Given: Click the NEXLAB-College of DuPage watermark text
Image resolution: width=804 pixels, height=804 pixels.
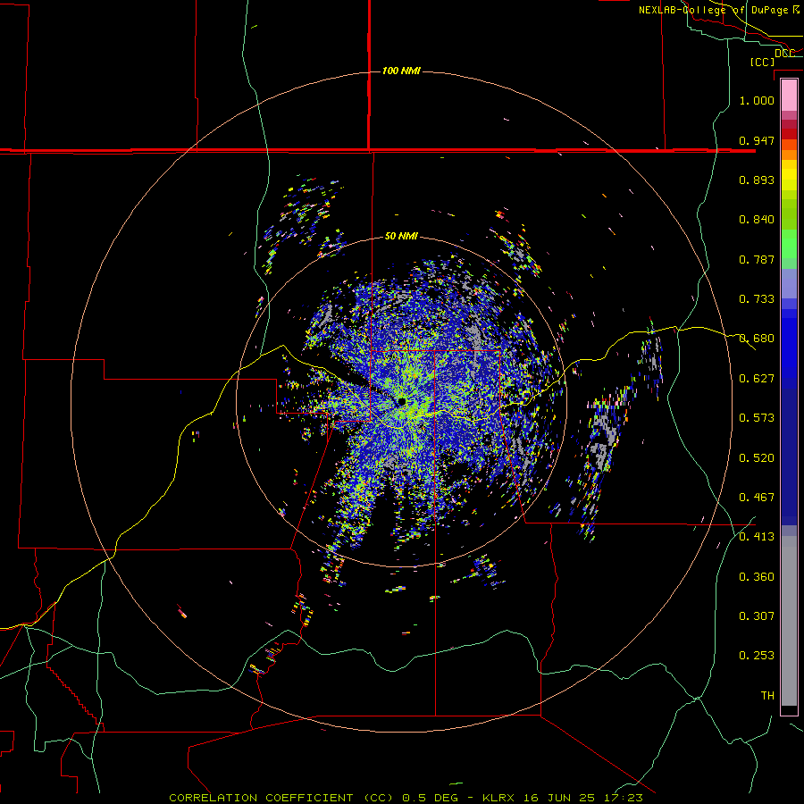Looking at the screenshot, I should pyautogui.click(x=719, y=10).
